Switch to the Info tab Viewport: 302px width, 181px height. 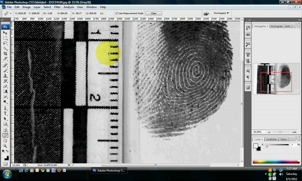coord(288,26)
